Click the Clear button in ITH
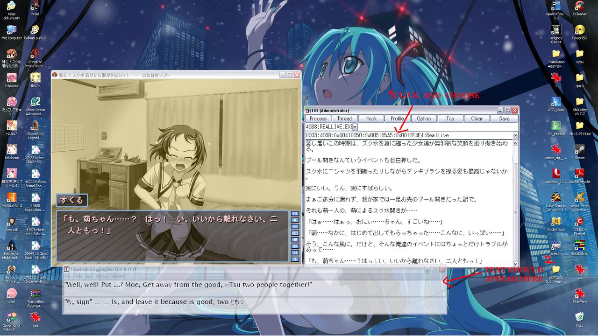 point(477,119)
